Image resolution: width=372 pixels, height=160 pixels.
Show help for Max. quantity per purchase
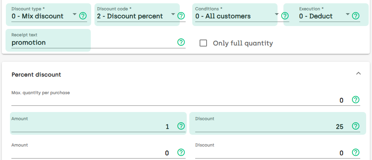coord(355,100)
